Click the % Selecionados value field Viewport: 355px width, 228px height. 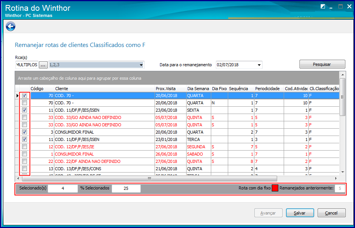126,188
